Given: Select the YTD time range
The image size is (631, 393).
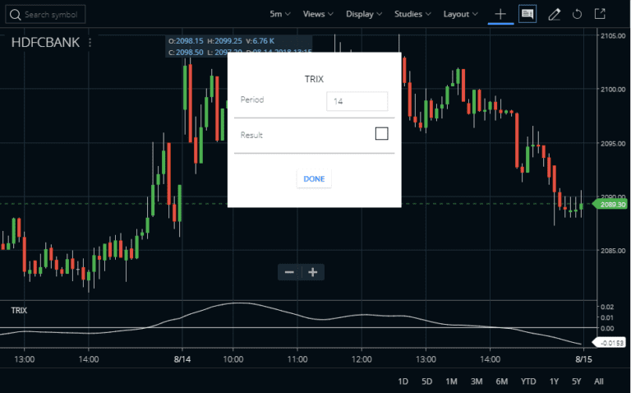Looking at the screenshot, I should pos(528,381).
